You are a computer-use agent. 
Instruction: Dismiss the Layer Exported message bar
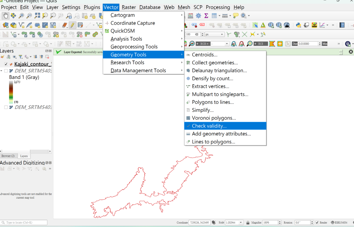tap(351, 52)
